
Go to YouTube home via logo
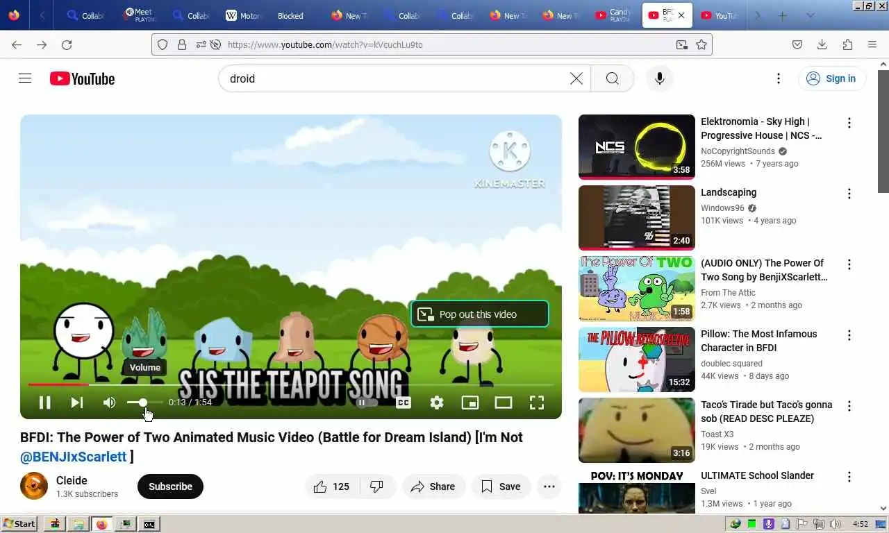coord(82,78)
